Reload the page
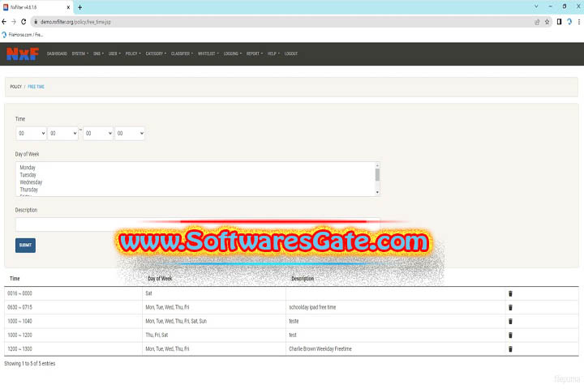Screen dimensions: 584x389 [24, 22]
